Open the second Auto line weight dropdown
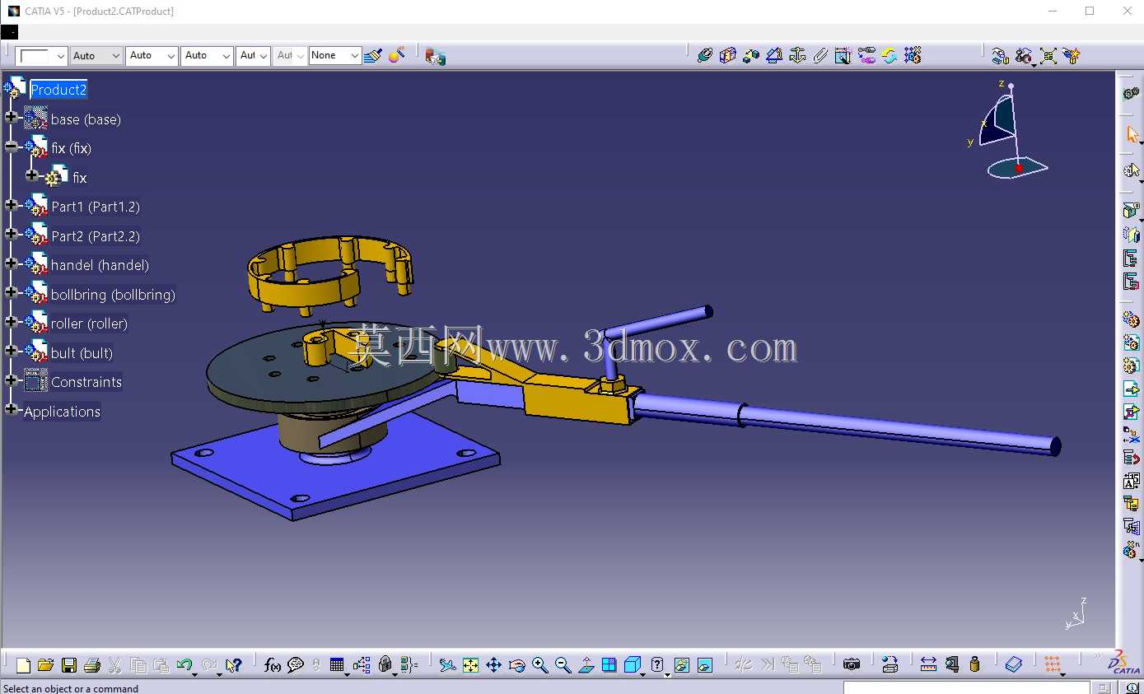 coord(152,56)
